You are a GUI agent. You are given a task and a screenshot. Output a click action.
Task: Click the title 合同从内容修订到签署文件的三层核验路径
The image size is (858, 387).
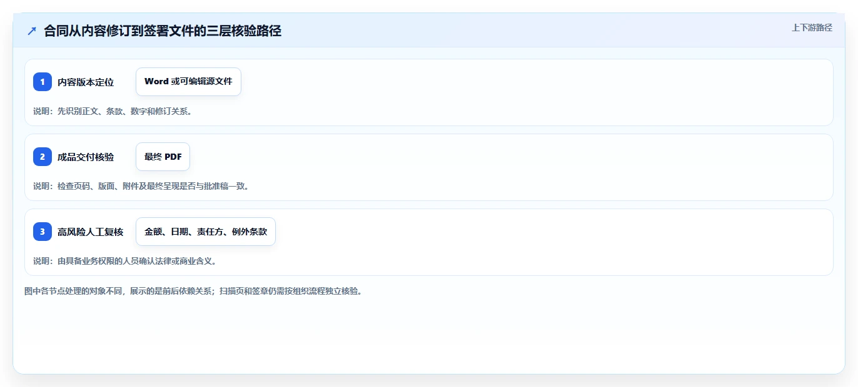[163, 31]
